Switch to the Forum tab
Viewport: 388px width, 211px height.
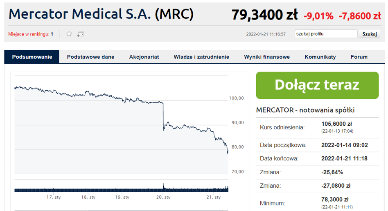pyautogui.click(x=359, y=57)
